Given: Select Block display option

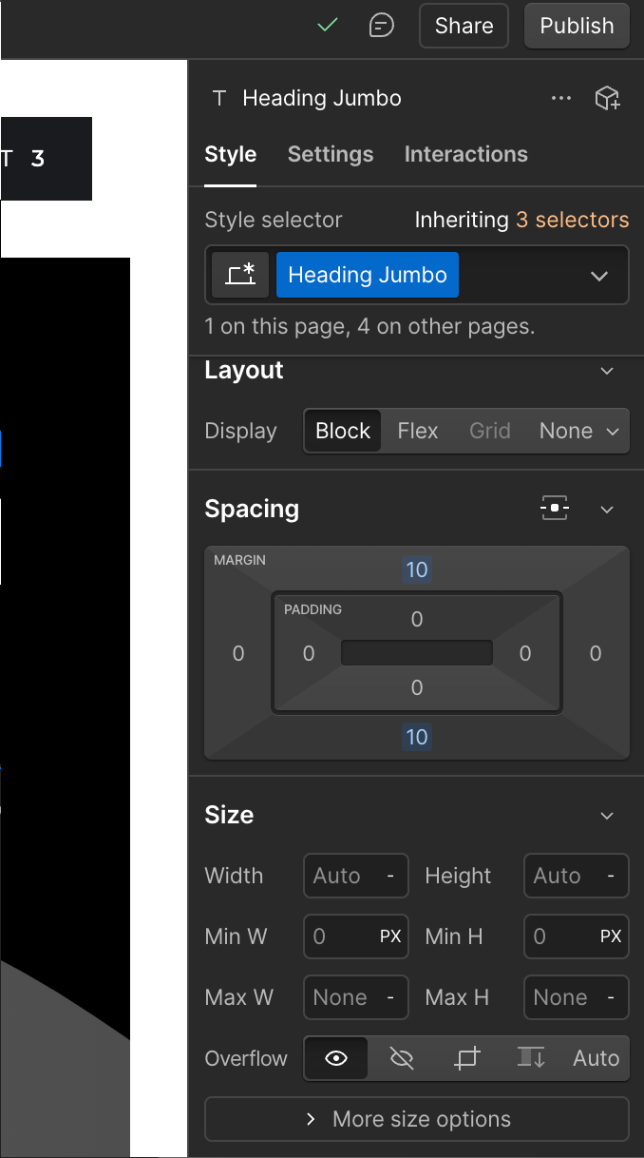Looking at the screenshot, I should 343,431.
